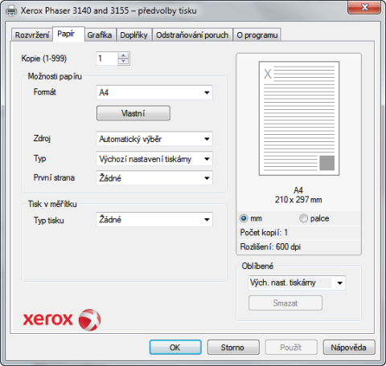
Task: Expand the První strana dropdown
Action: pos(154,178)
